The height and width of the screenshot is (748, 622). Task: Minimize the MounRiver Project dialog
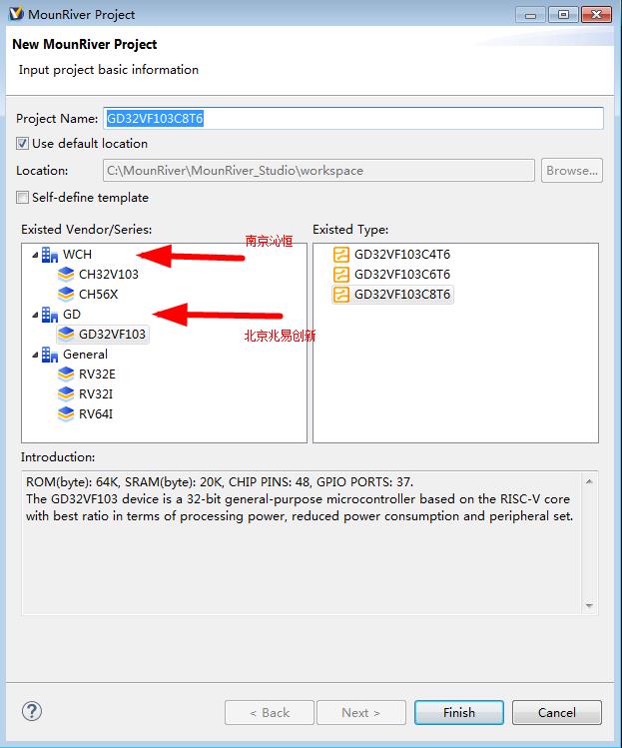(530, 15)
